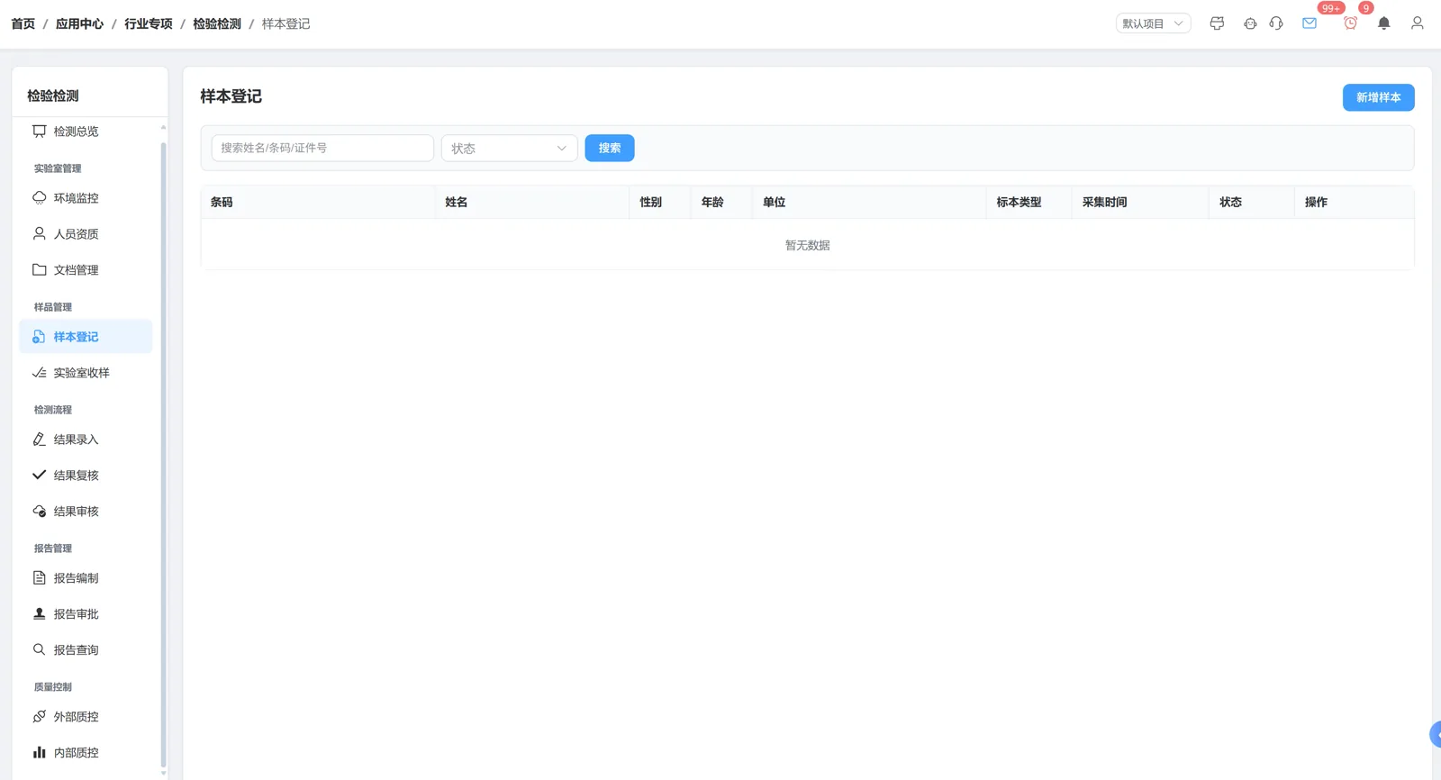Go to 应用中心 in the breadcrumb

pyautogui.click(x=79, y=24)
